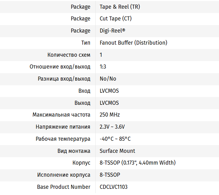
Task: Select the Surface Mount value
Action: pyautogui.click(x=117, y=151)
